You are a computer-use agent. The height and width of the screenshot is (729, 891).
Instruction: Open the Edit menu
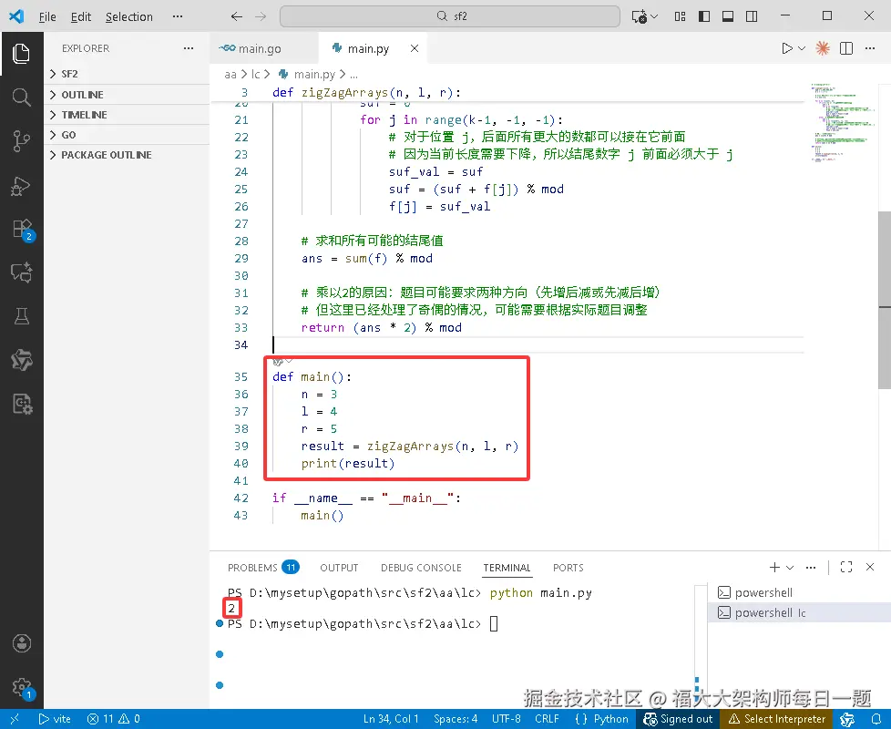click(81, 17)
